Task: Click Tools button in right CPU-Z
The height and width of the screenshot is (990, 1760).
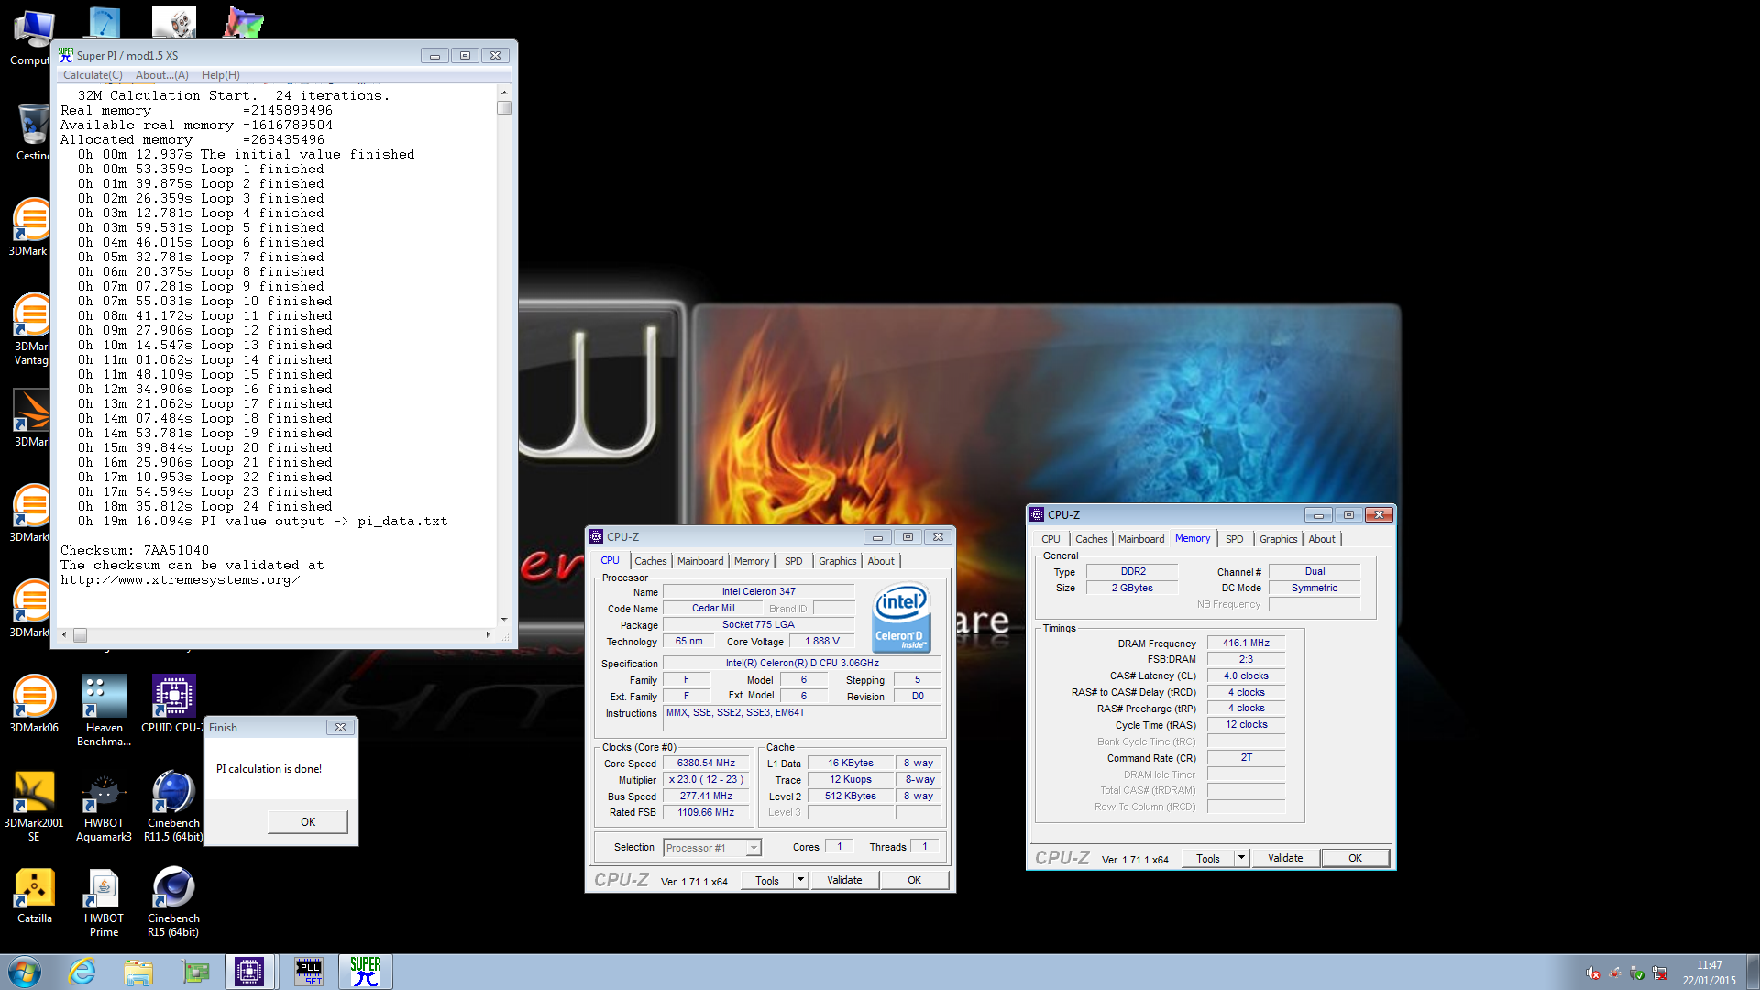Action: [x=1208, y=859]
